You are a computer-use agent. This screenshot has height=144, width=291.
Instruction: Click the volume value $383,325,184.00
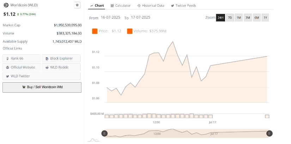69,33
